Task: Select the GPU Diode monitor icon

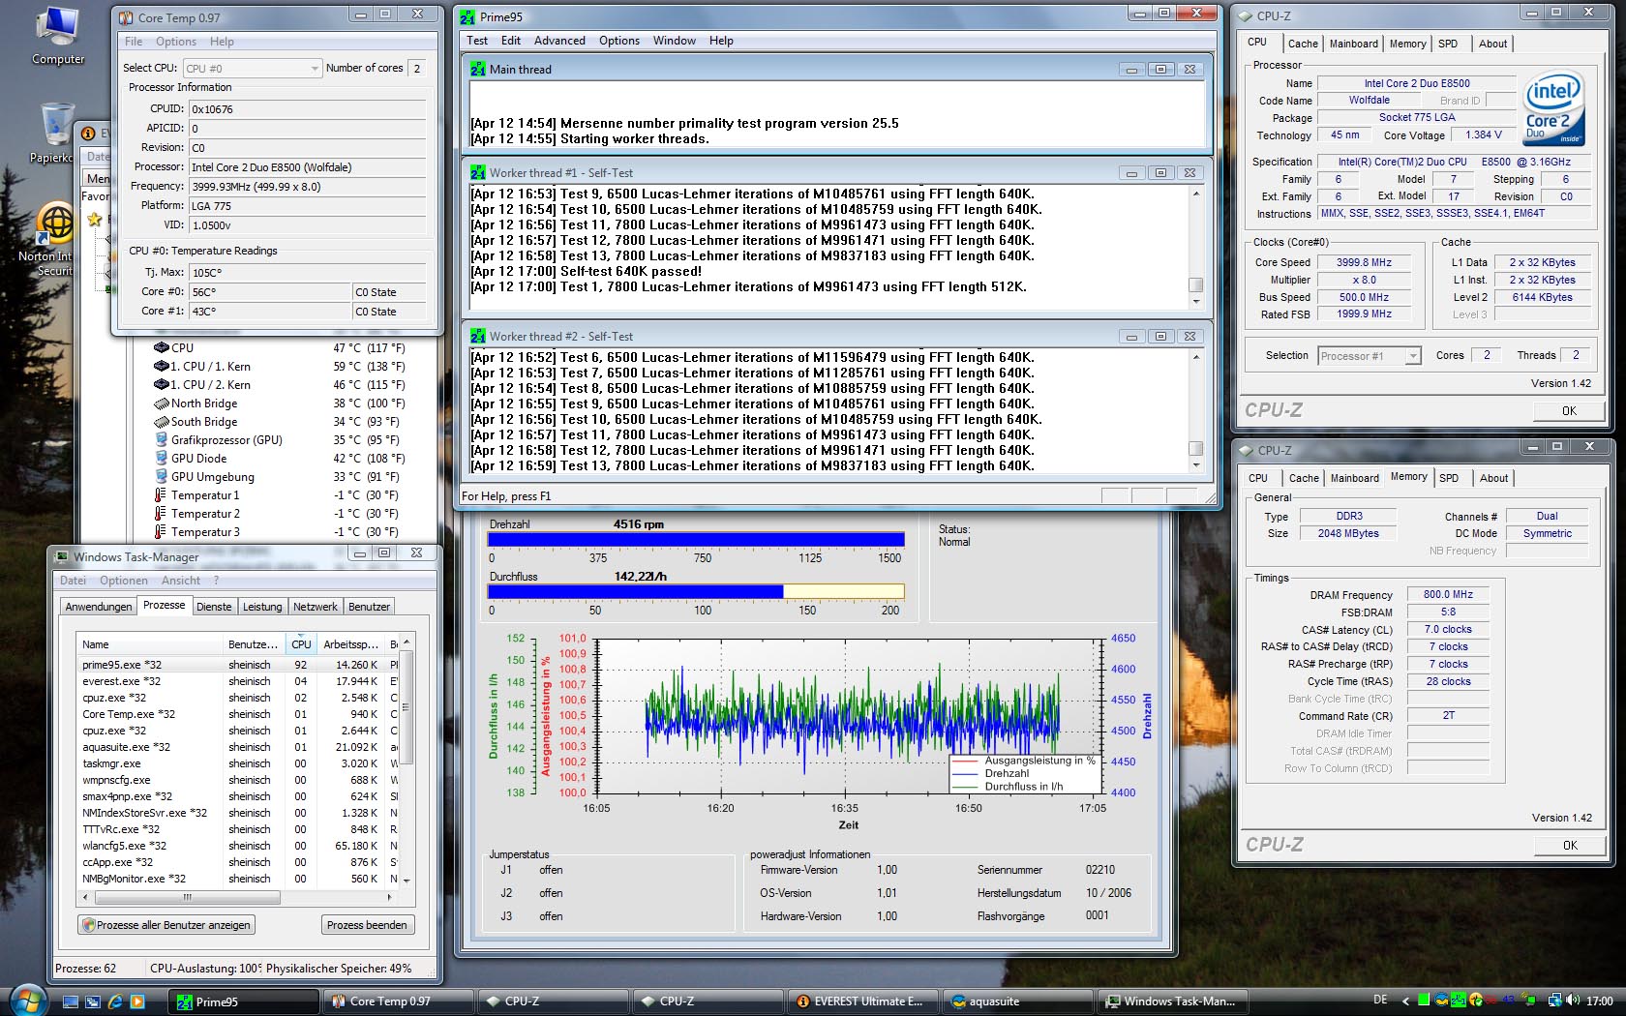Action: tap(162, 458)
